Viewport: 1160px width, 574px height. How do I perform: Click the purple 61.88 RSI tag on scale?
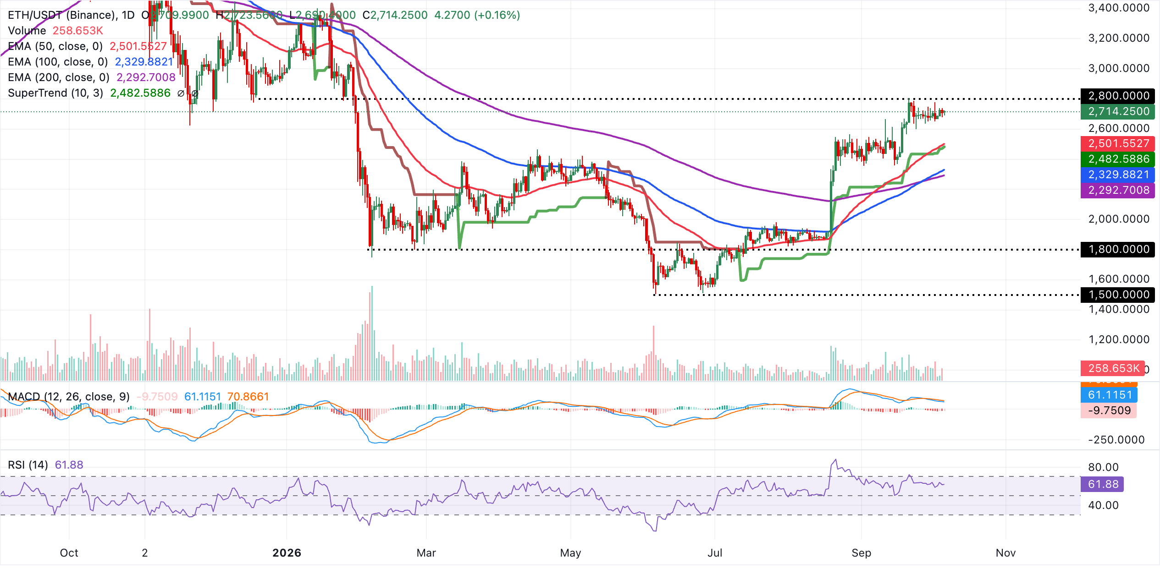pos(1102,484)
